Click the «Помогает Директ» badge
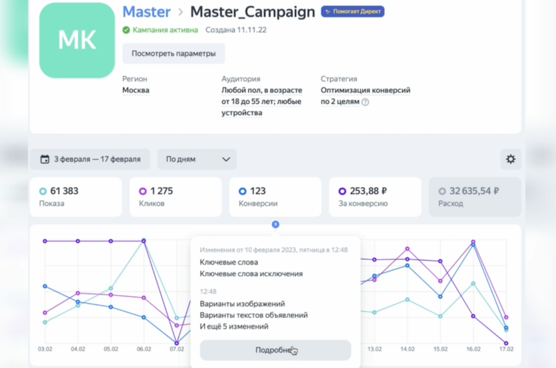 click(x=353, y=12)
